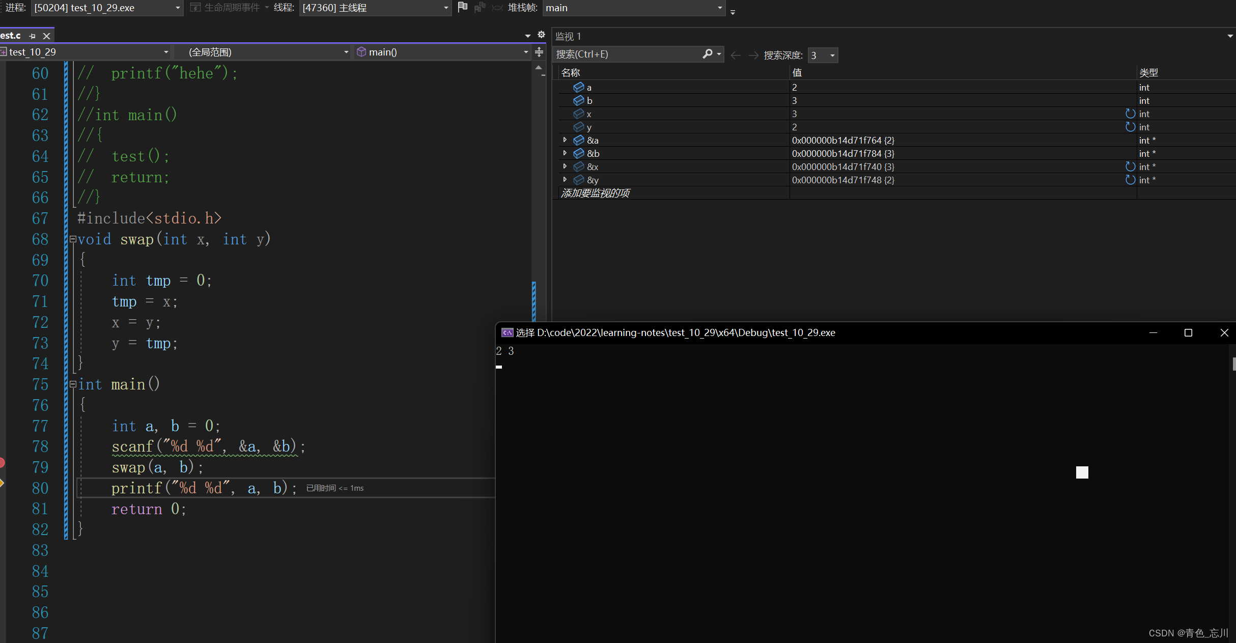
Task: Open the main() member dropdown
Action: point(442,52)
